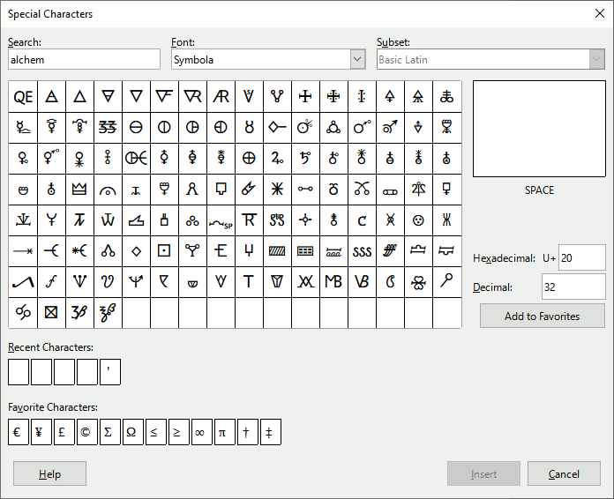Click the Search field containing alchem

point(84,59)
